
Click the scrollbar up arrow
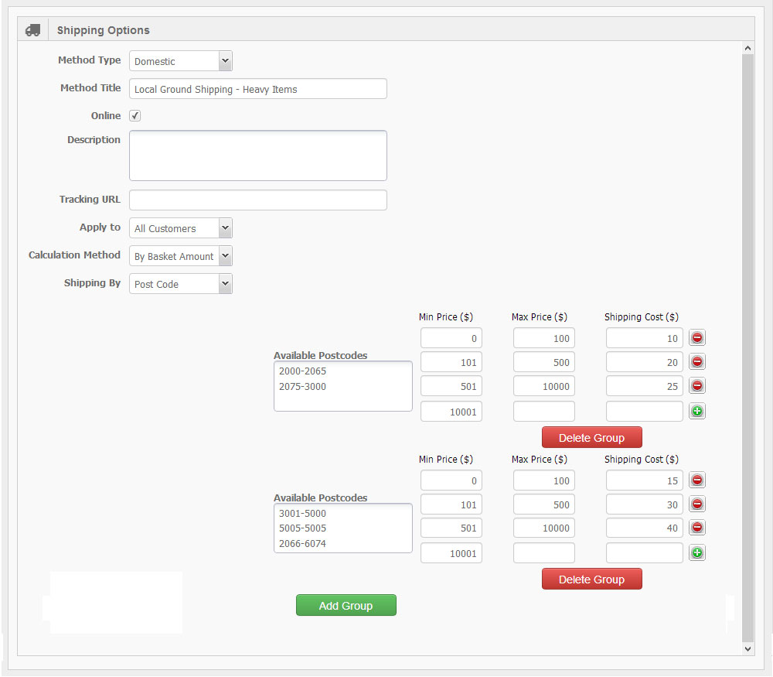[x=747, y=48]
